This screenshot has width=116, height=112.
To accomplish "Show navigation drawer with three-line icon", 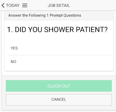I will click(25, 6).
